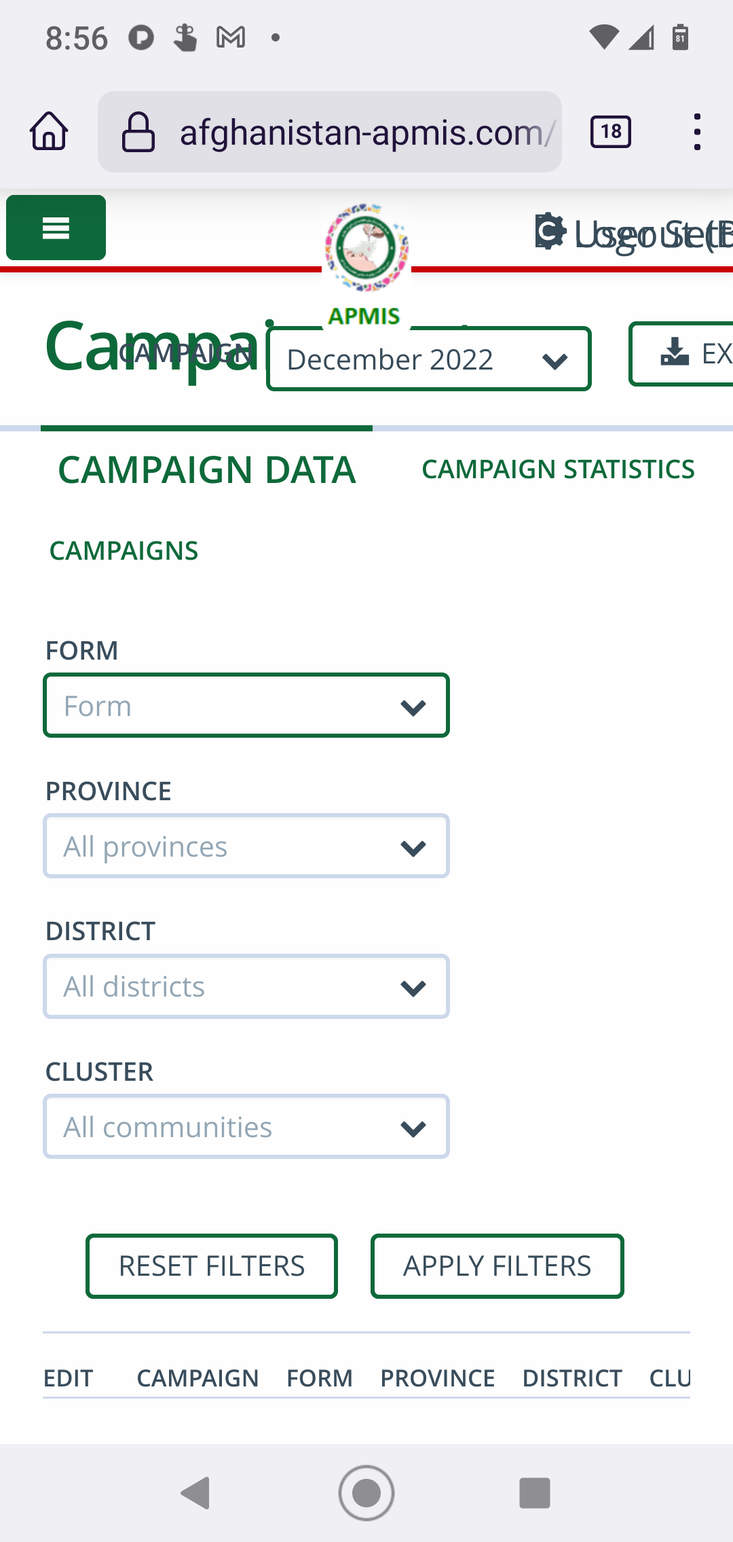733x1542 pixels.
Task: Open the browser tabs switcher showing 18
Action: click(611, 131)
